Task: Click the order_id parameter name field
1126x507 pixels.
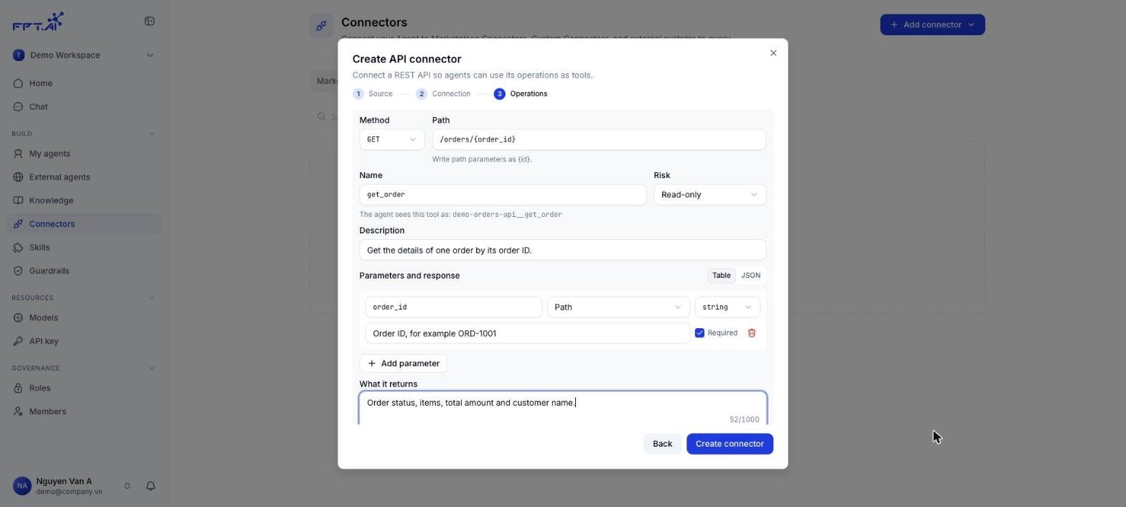Action: 454,307
